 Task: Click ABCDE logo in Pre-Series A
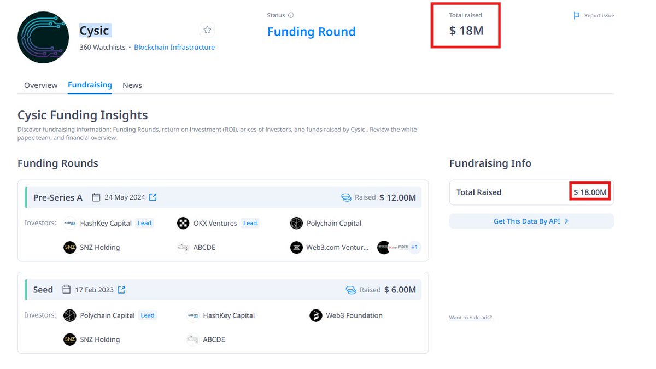pyautogui.click(x=183, y=247)
